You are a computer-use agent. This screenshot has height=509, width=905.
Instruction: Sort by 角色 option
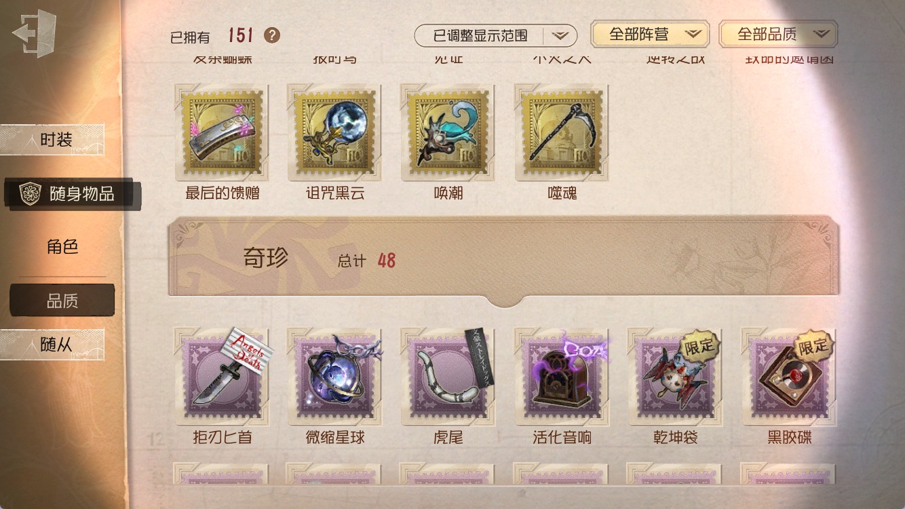62,247
